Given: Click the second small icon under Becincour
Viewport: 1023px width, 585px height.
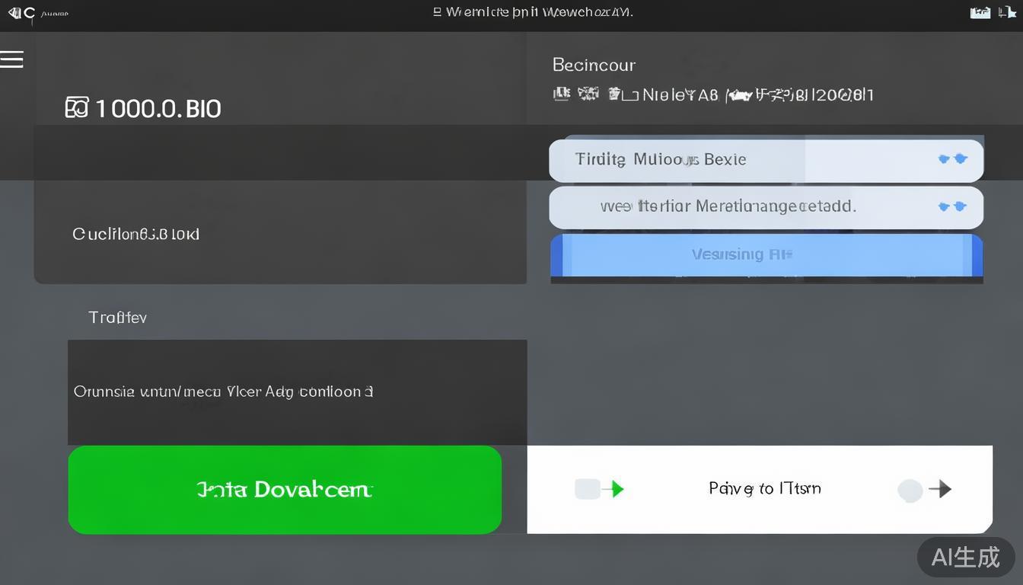Looking at the screenshot, I should tap(588, 94).
